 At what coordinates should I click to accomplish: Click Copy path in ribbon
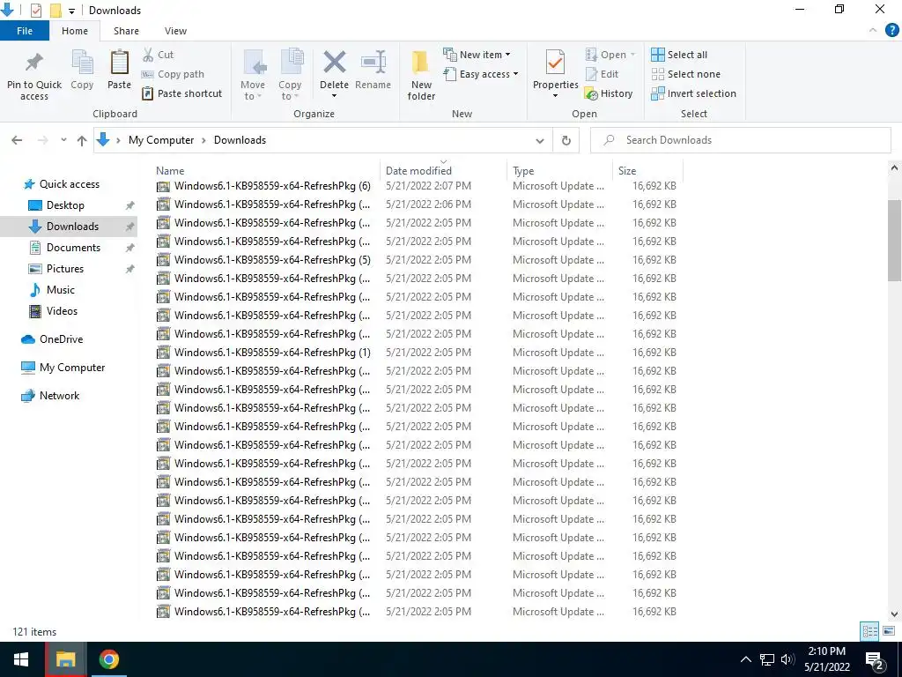coord(173,74)
